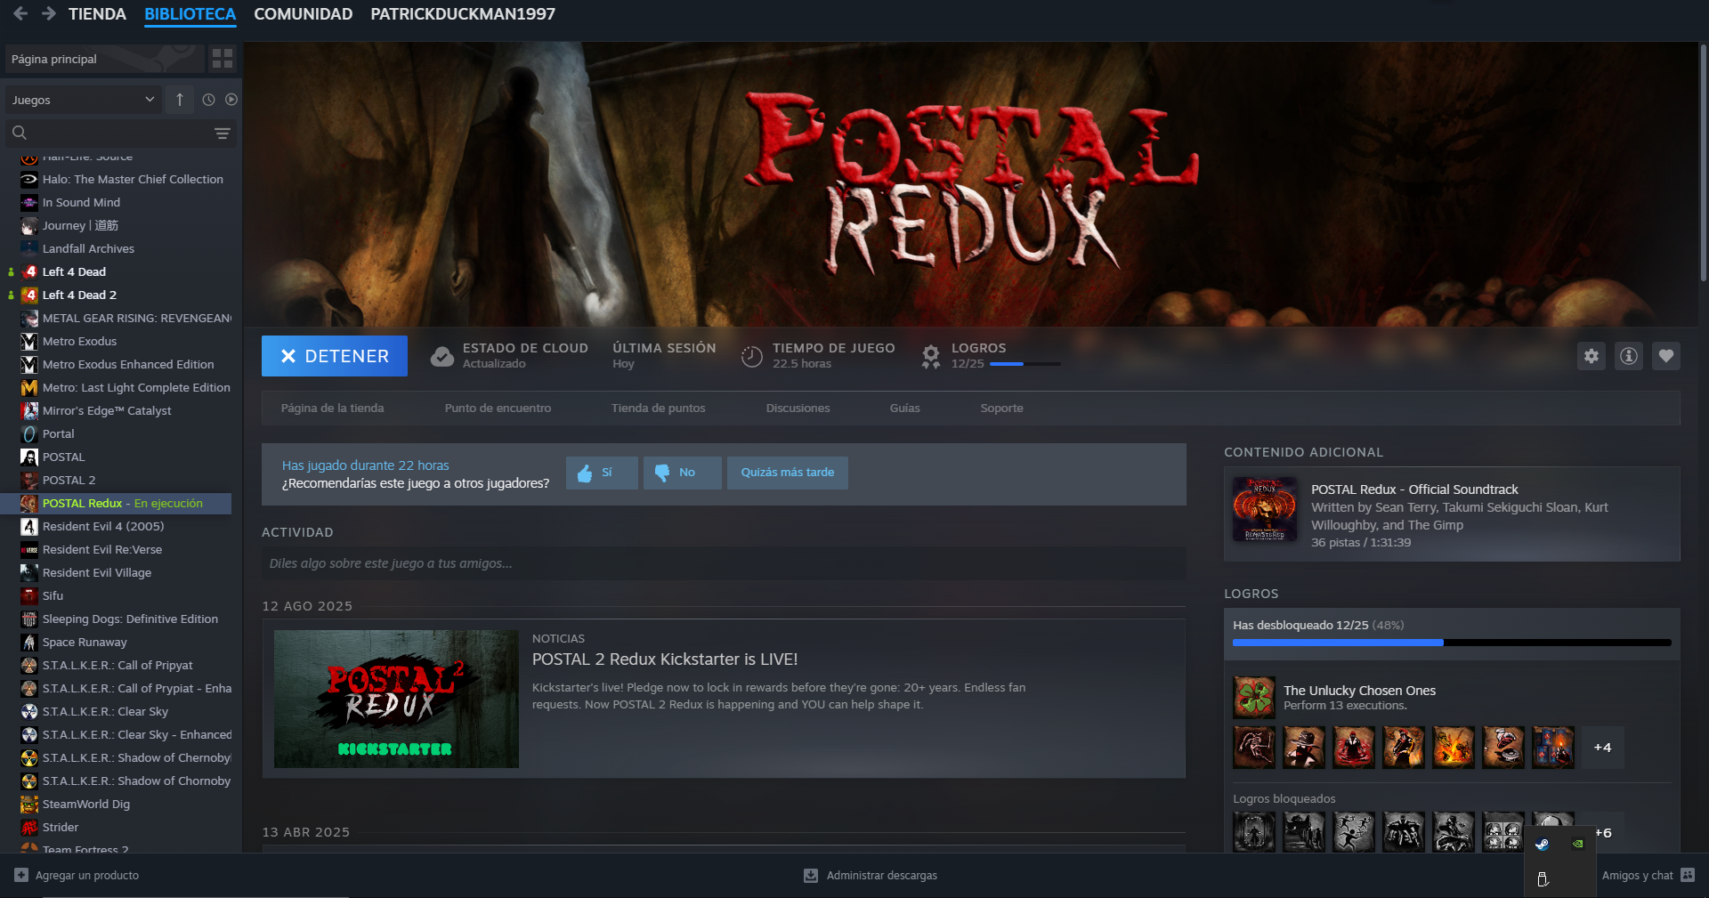Add POSTAL Redux to favorites heart

[1665, 356]
